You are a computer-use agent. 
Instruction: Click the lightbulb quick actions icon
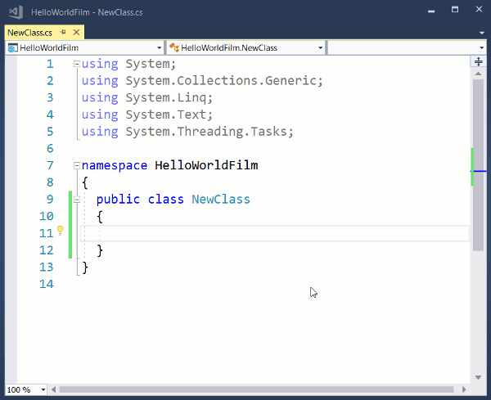60,231
